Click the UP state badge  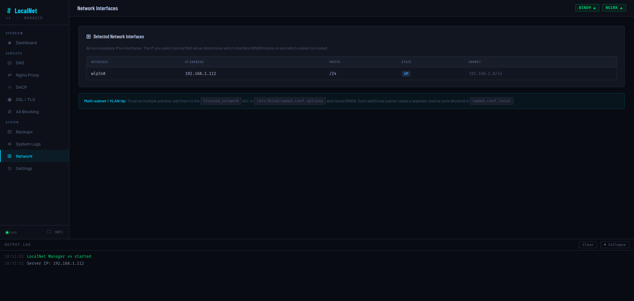pos(406,74)
